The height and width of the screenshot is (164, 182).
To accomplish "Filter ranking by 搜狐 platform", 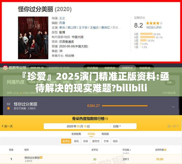I will point(115,141).
